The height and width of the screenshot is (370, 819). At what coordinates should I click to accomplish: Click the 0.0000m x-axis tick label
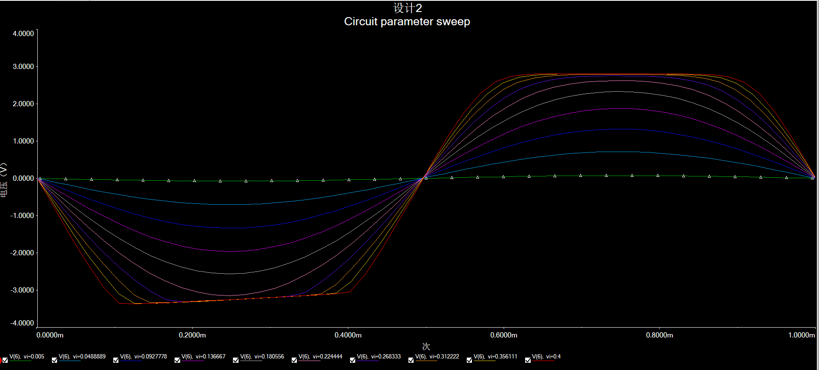(x=50, y=335)
